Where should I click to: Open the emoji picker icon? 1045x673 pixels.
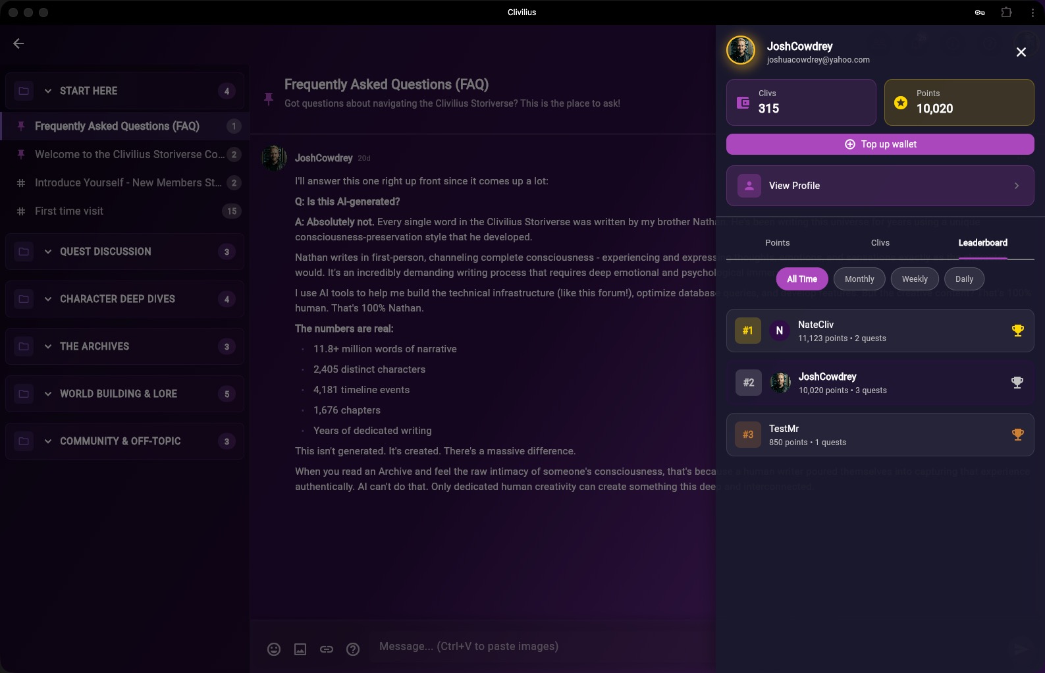274,649
